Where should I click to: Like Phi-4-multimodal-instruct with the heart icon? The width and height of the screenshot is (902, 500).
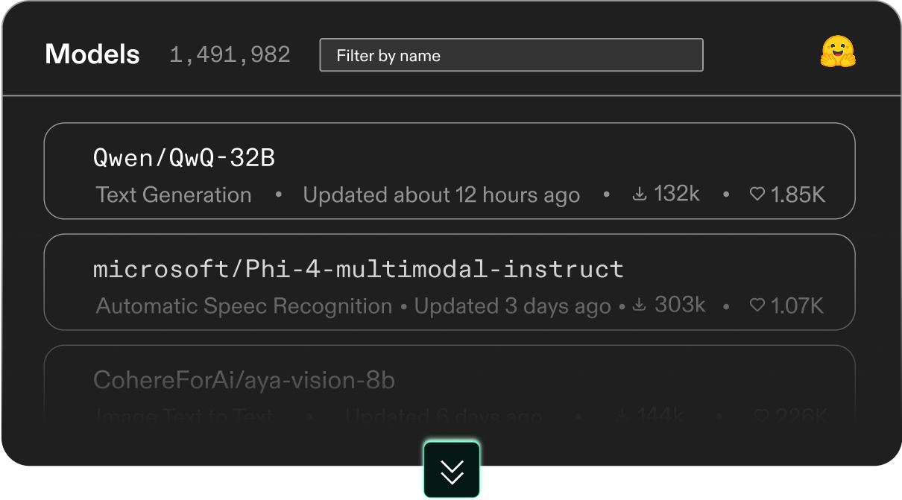(x=757, y=305)
